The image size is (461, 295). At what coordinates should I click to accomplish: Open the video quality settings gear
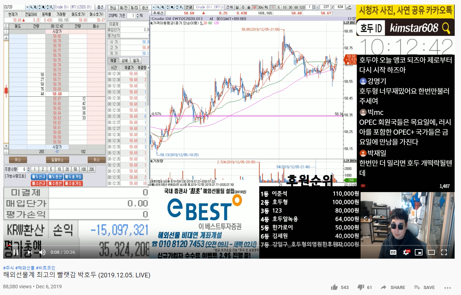pos(406,252)
